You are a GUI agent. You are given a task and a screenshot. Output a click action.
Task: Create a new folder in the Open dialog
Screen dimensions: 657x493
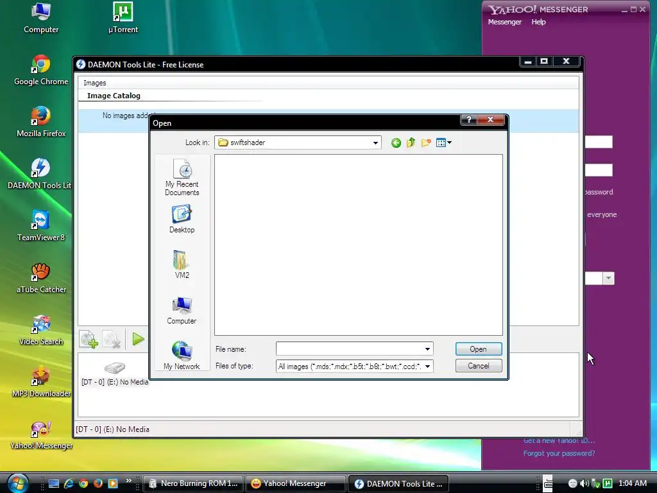(x=426, y=143)
